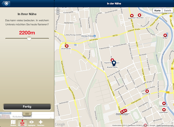The image size is (174, 127).
Task: Open the Favoriten tab
Action: pos(41,123)
